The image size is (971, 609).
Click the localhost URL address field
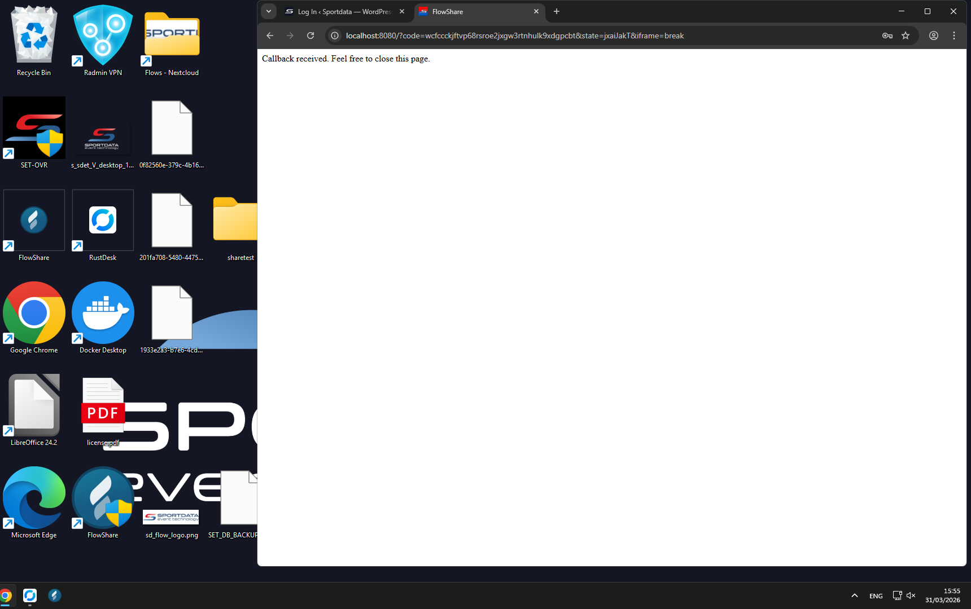[x=565, y=36]
